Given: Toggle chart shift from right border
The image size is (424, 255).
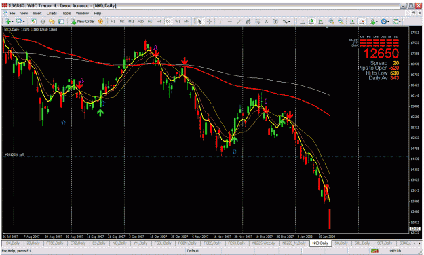Looking at the screenshot, I should coord(362,21).
